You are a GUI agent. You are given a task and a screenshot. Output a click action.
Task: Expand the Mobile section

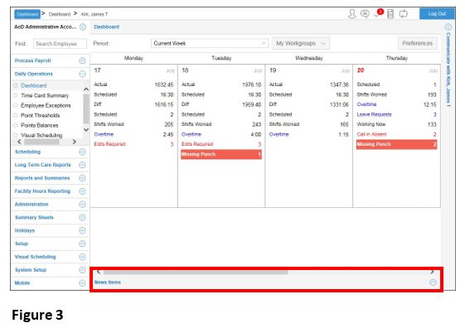82,283
